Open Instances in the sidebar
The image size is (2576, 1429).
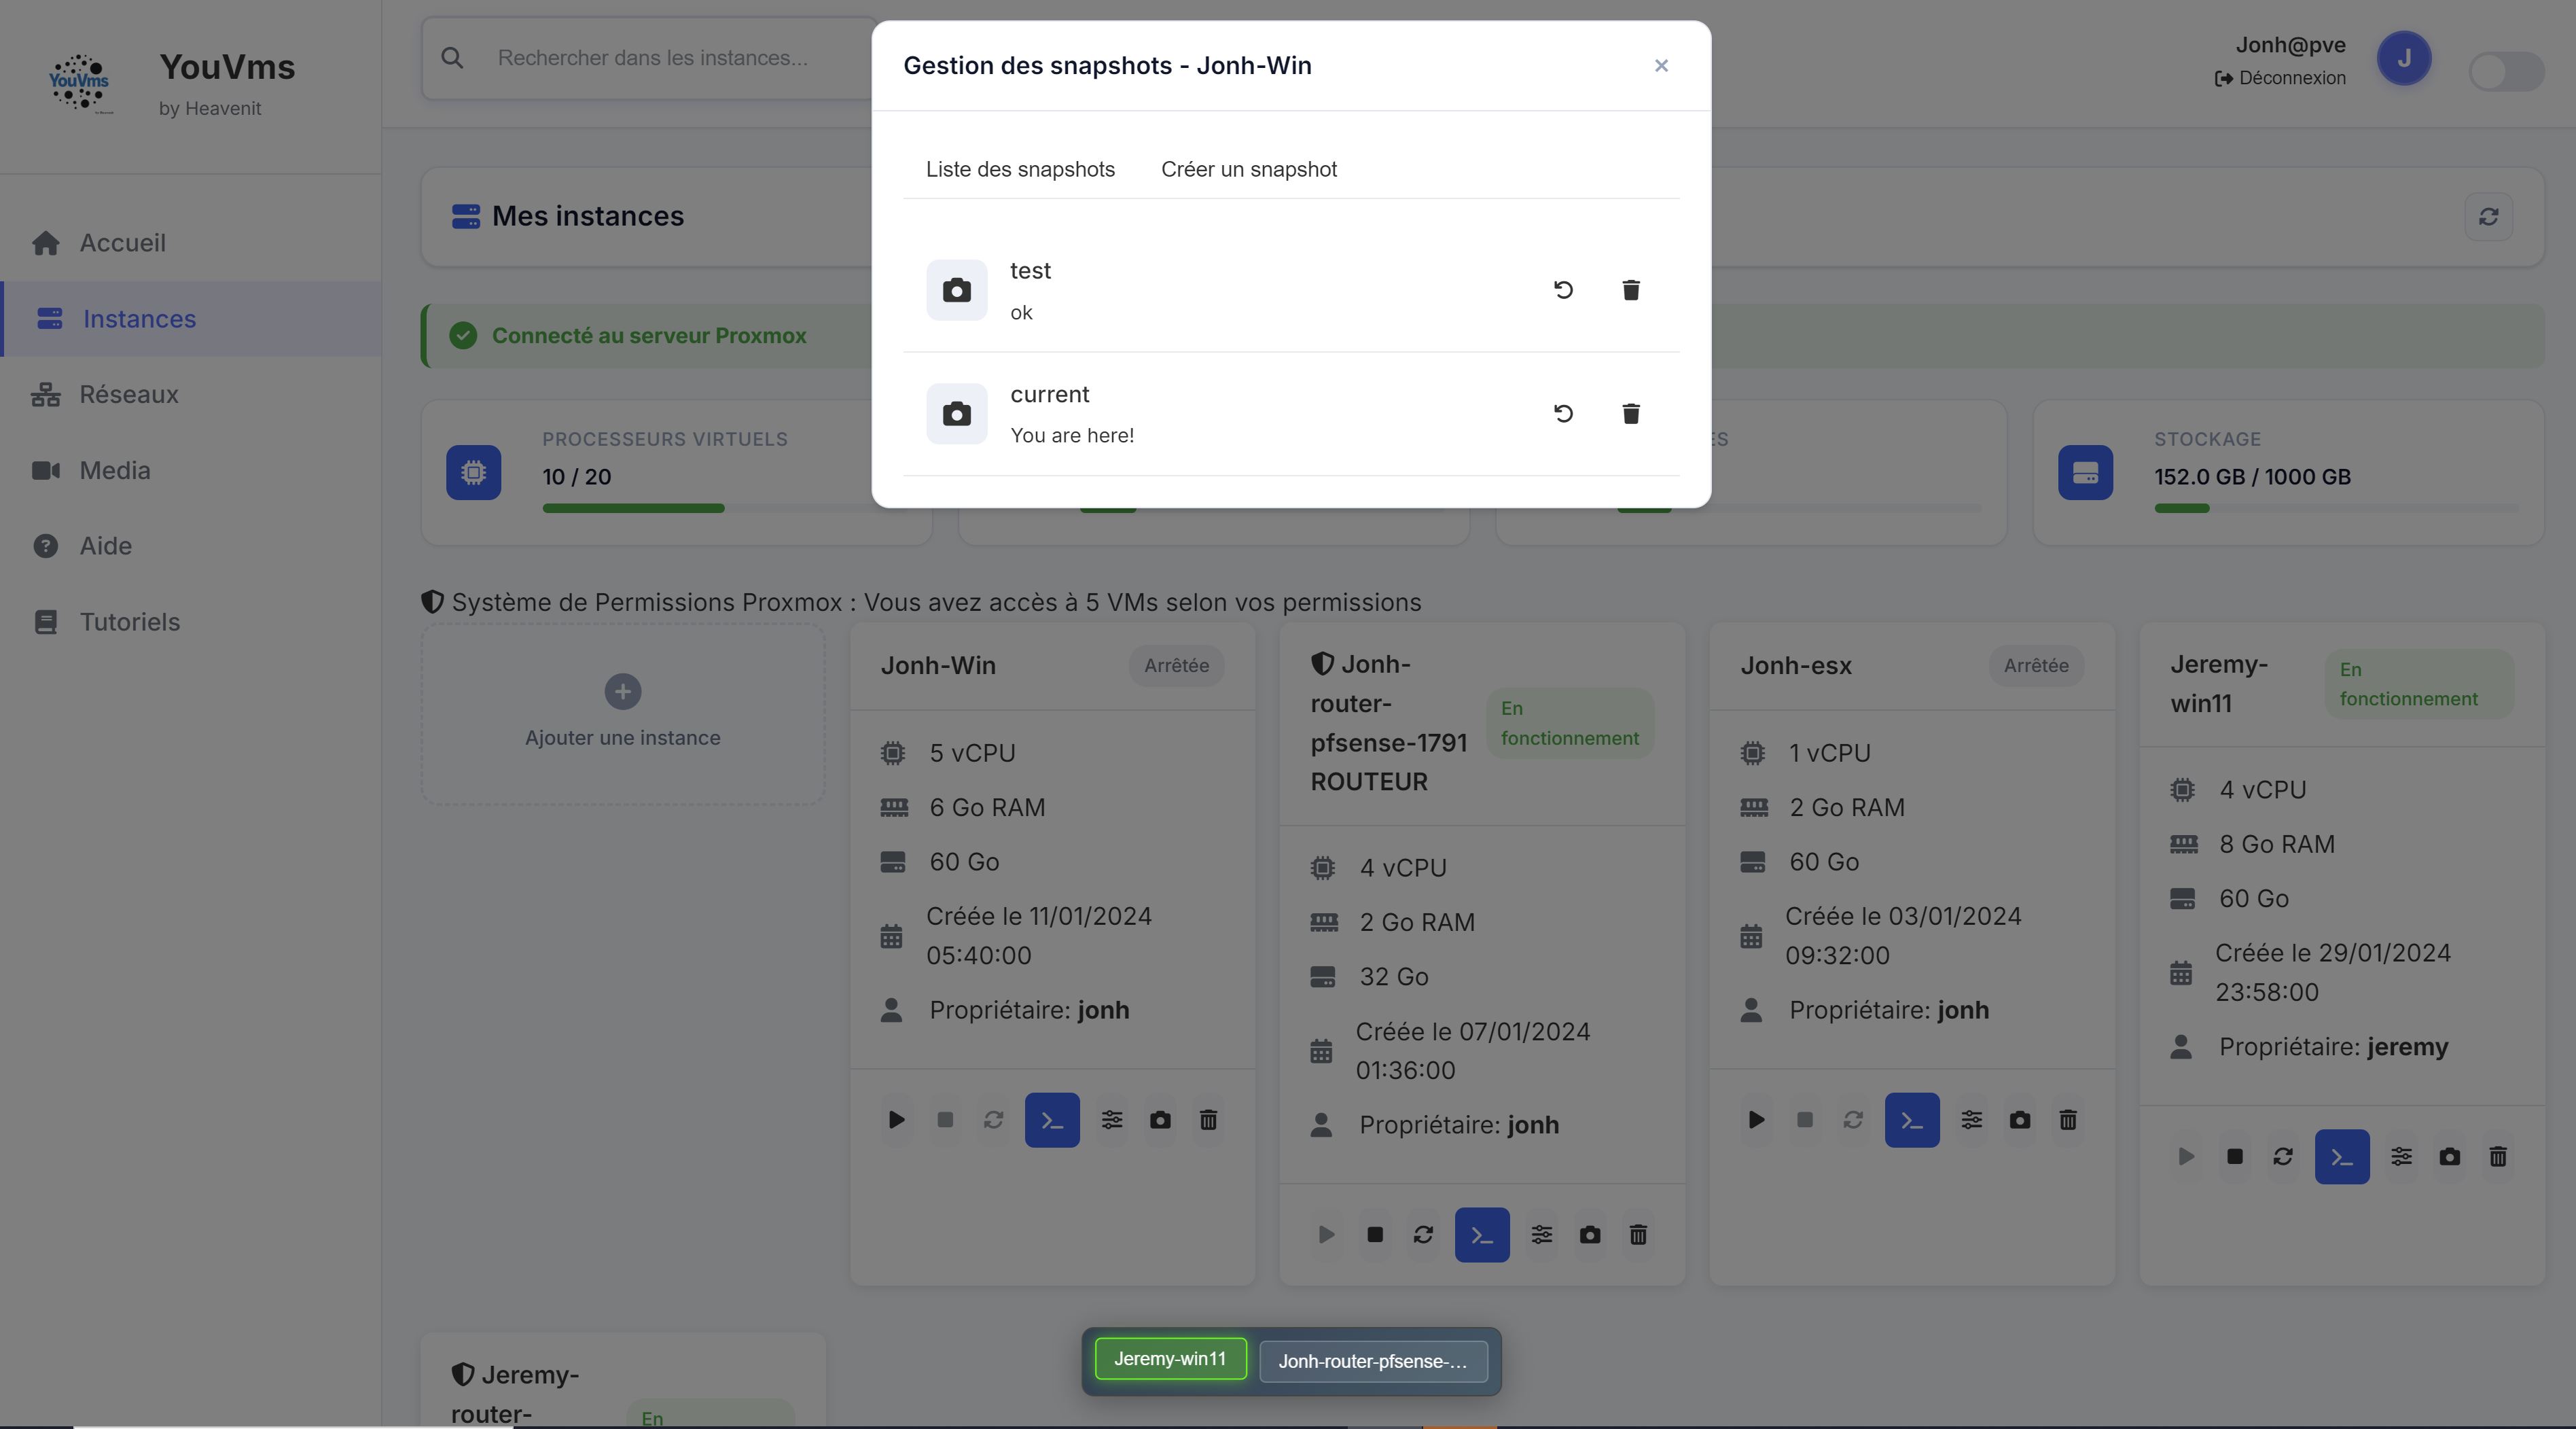(x=190, y=319)
